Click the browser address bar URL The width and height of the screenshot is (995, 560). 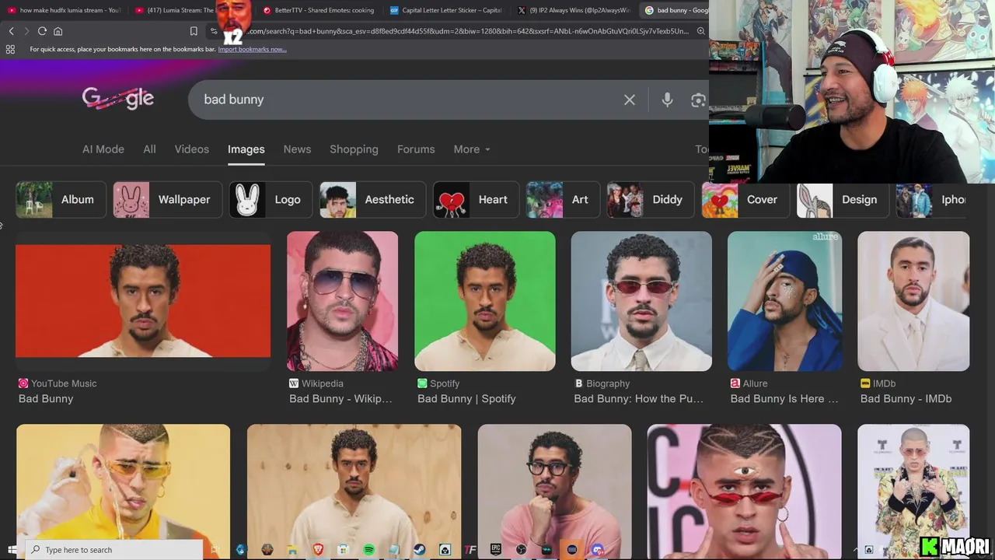(x=466, y=31)
